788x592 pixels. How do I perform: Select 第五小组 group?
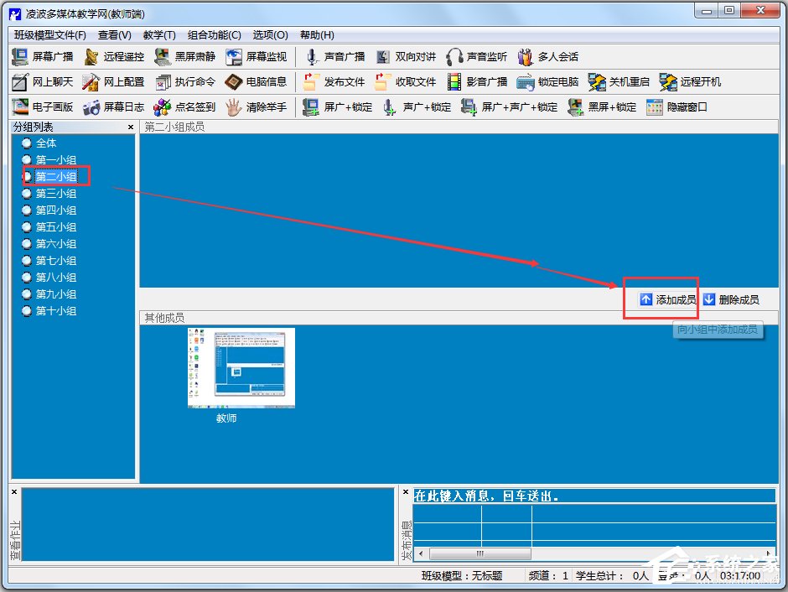click(x=56, y=227)
